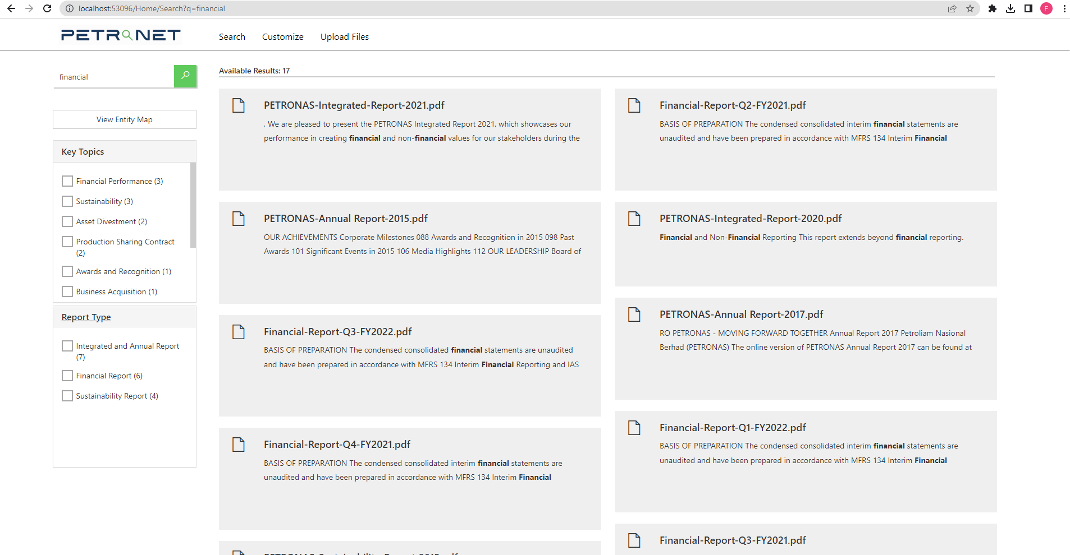Click the Key Topics list scrollbar
Viewport: 1070px width, 555px height.
coord(193,205)
